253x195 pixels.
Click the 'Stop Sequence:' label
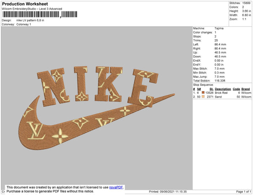click(203, 85)
